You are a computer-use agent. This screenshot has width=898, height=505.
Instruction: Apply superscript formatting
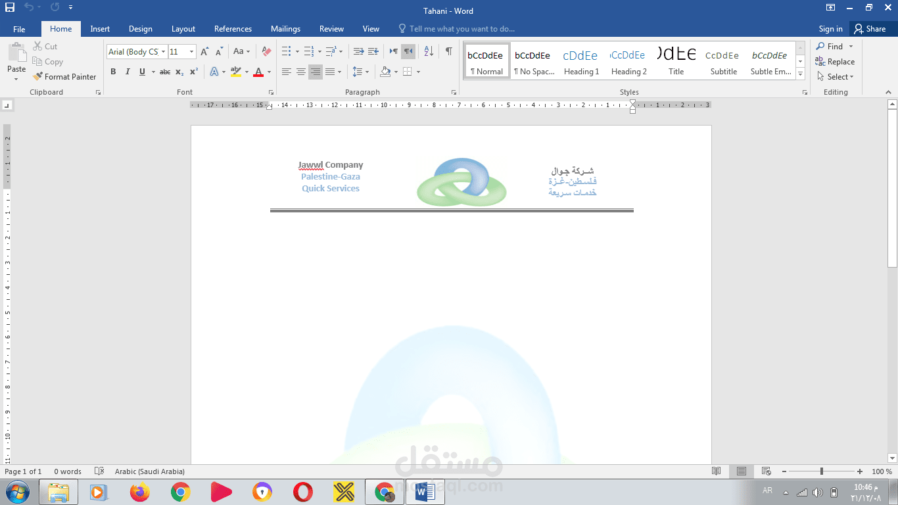pos(194,72)
